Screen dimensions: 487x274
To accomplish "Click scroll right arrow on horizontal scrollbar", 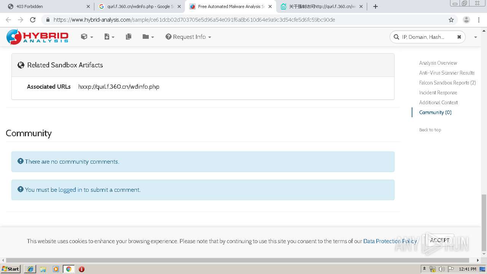I will (478, 260).
